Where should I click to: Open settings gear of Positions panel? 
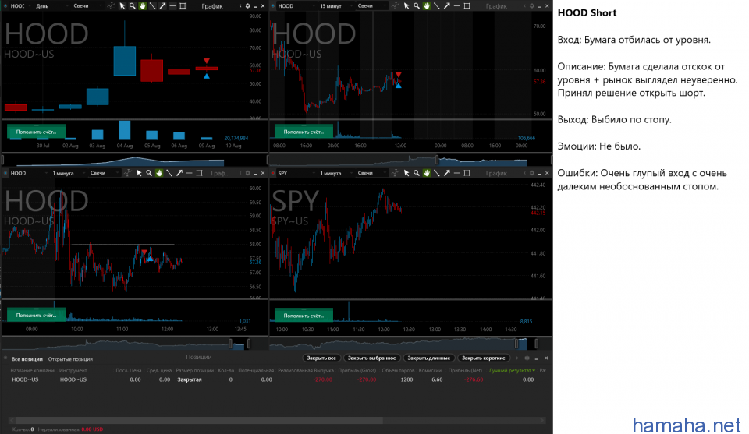(x=527, y=358)
